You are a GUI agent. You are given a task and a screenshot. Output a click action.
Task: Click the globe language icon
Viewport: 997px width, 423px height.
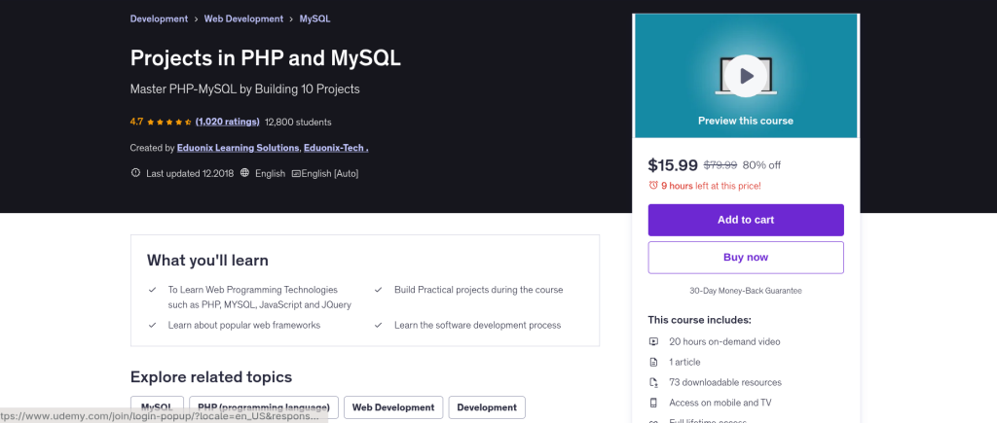(x=244, y=173)
